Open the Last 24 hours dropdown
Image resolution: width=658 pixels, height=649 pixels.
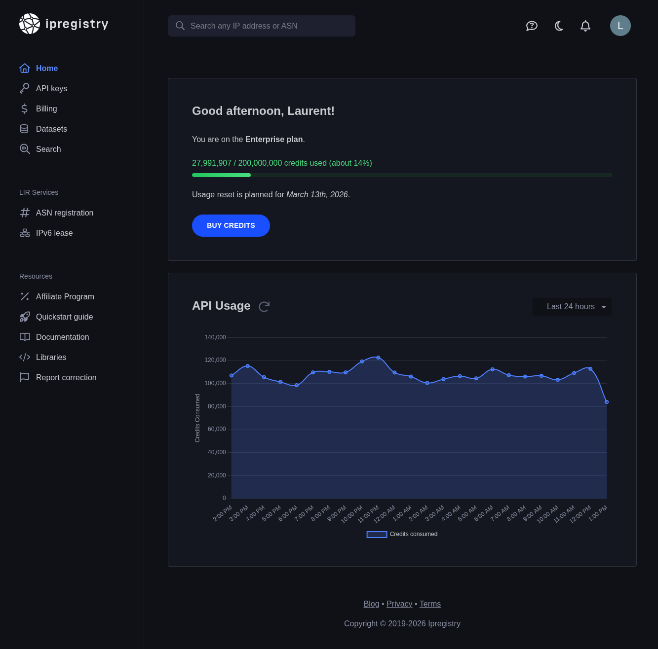572,306
